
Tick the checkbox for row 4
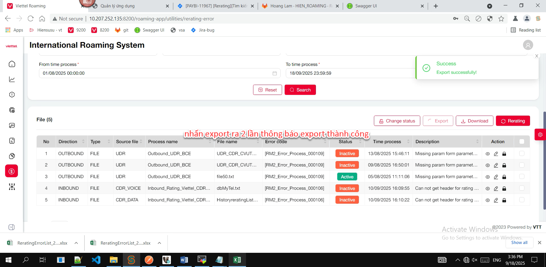[x=522, y=188]
